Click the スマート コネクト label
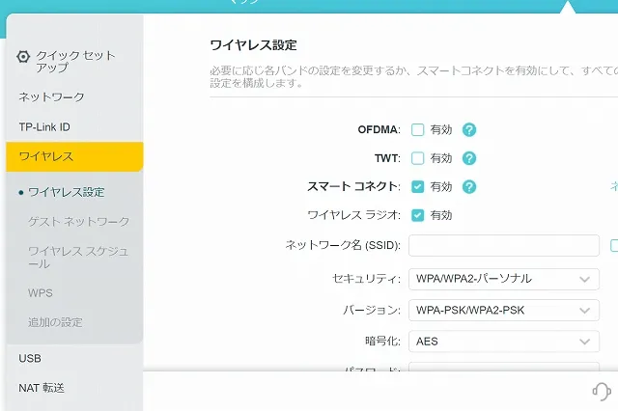 (x=353, y=186)
